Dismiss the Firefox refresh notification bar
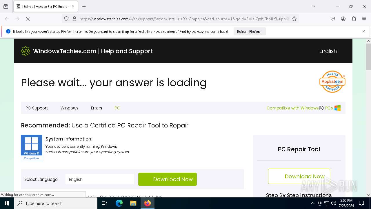 364,31
